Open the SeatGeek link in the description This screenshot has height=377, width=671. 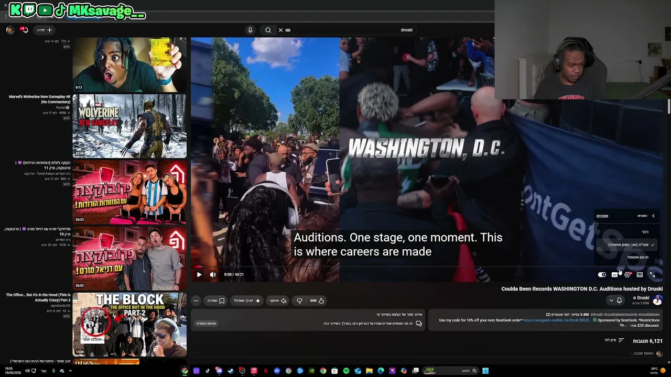point(556,320)
